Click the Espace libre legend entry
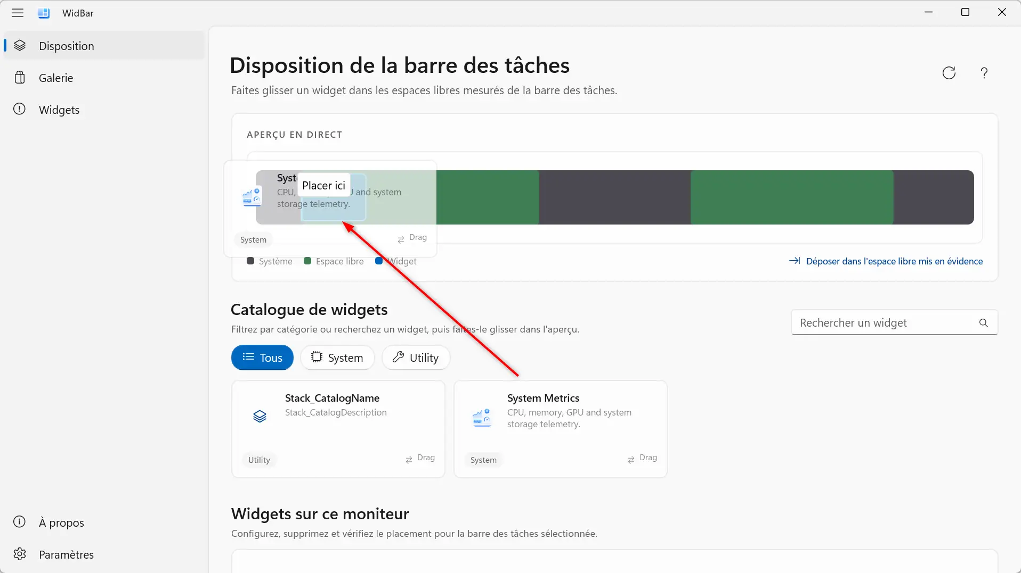 click(x=334, y=261)
